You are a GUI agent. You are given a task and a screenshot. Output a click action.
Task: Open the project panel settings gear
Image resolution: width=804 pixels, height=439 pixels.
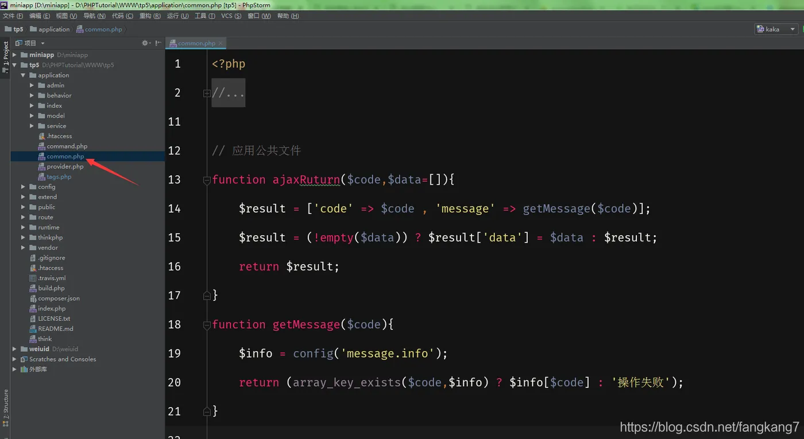tap(146, 43)
